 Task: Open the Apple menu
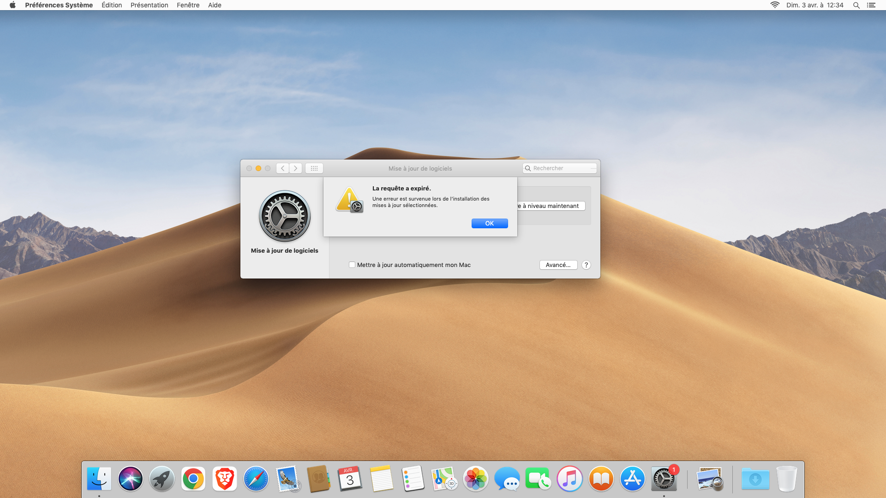click(x=12, y=5)
